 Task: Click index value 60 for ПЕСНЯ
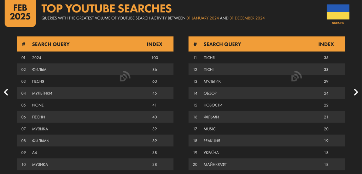tap(155, 81)
